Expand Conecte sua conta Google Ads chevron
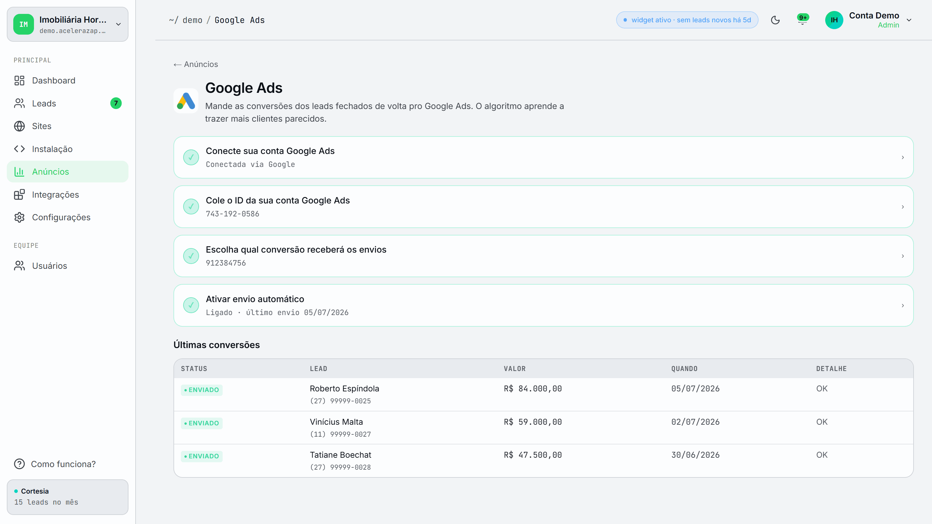 (x=903, y=157)
